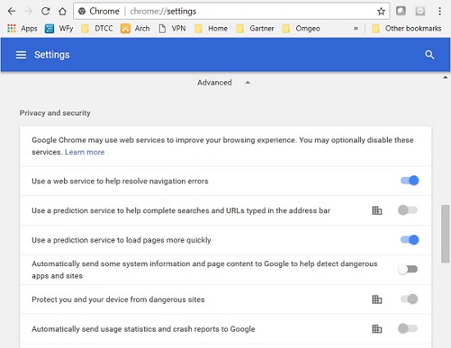Image resolution: width=451 pixels, height=348 pixels.
Task: Open the home page icon
Action: pos(62,11)
